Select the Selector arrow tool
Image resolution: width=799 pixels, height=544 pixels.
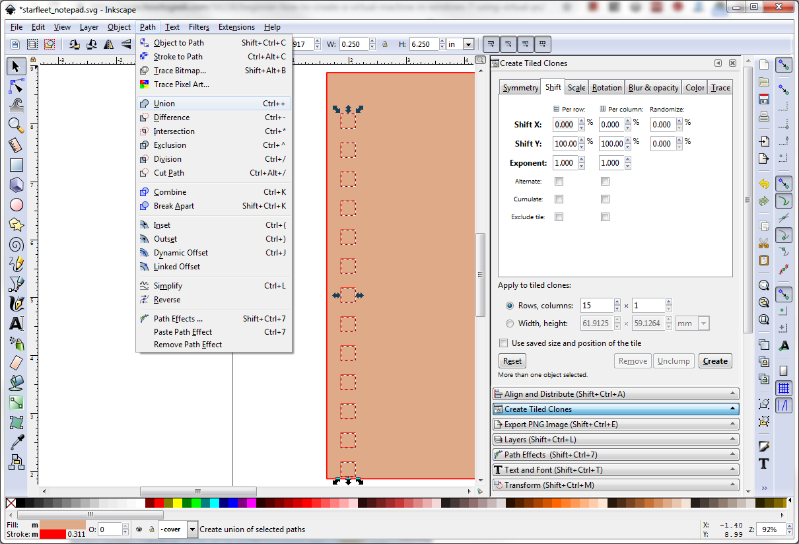(17, 66)
